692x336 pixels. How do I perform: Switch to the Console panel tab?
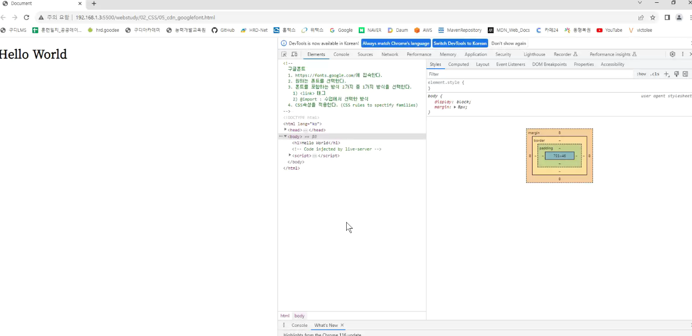tap(342, 54)
